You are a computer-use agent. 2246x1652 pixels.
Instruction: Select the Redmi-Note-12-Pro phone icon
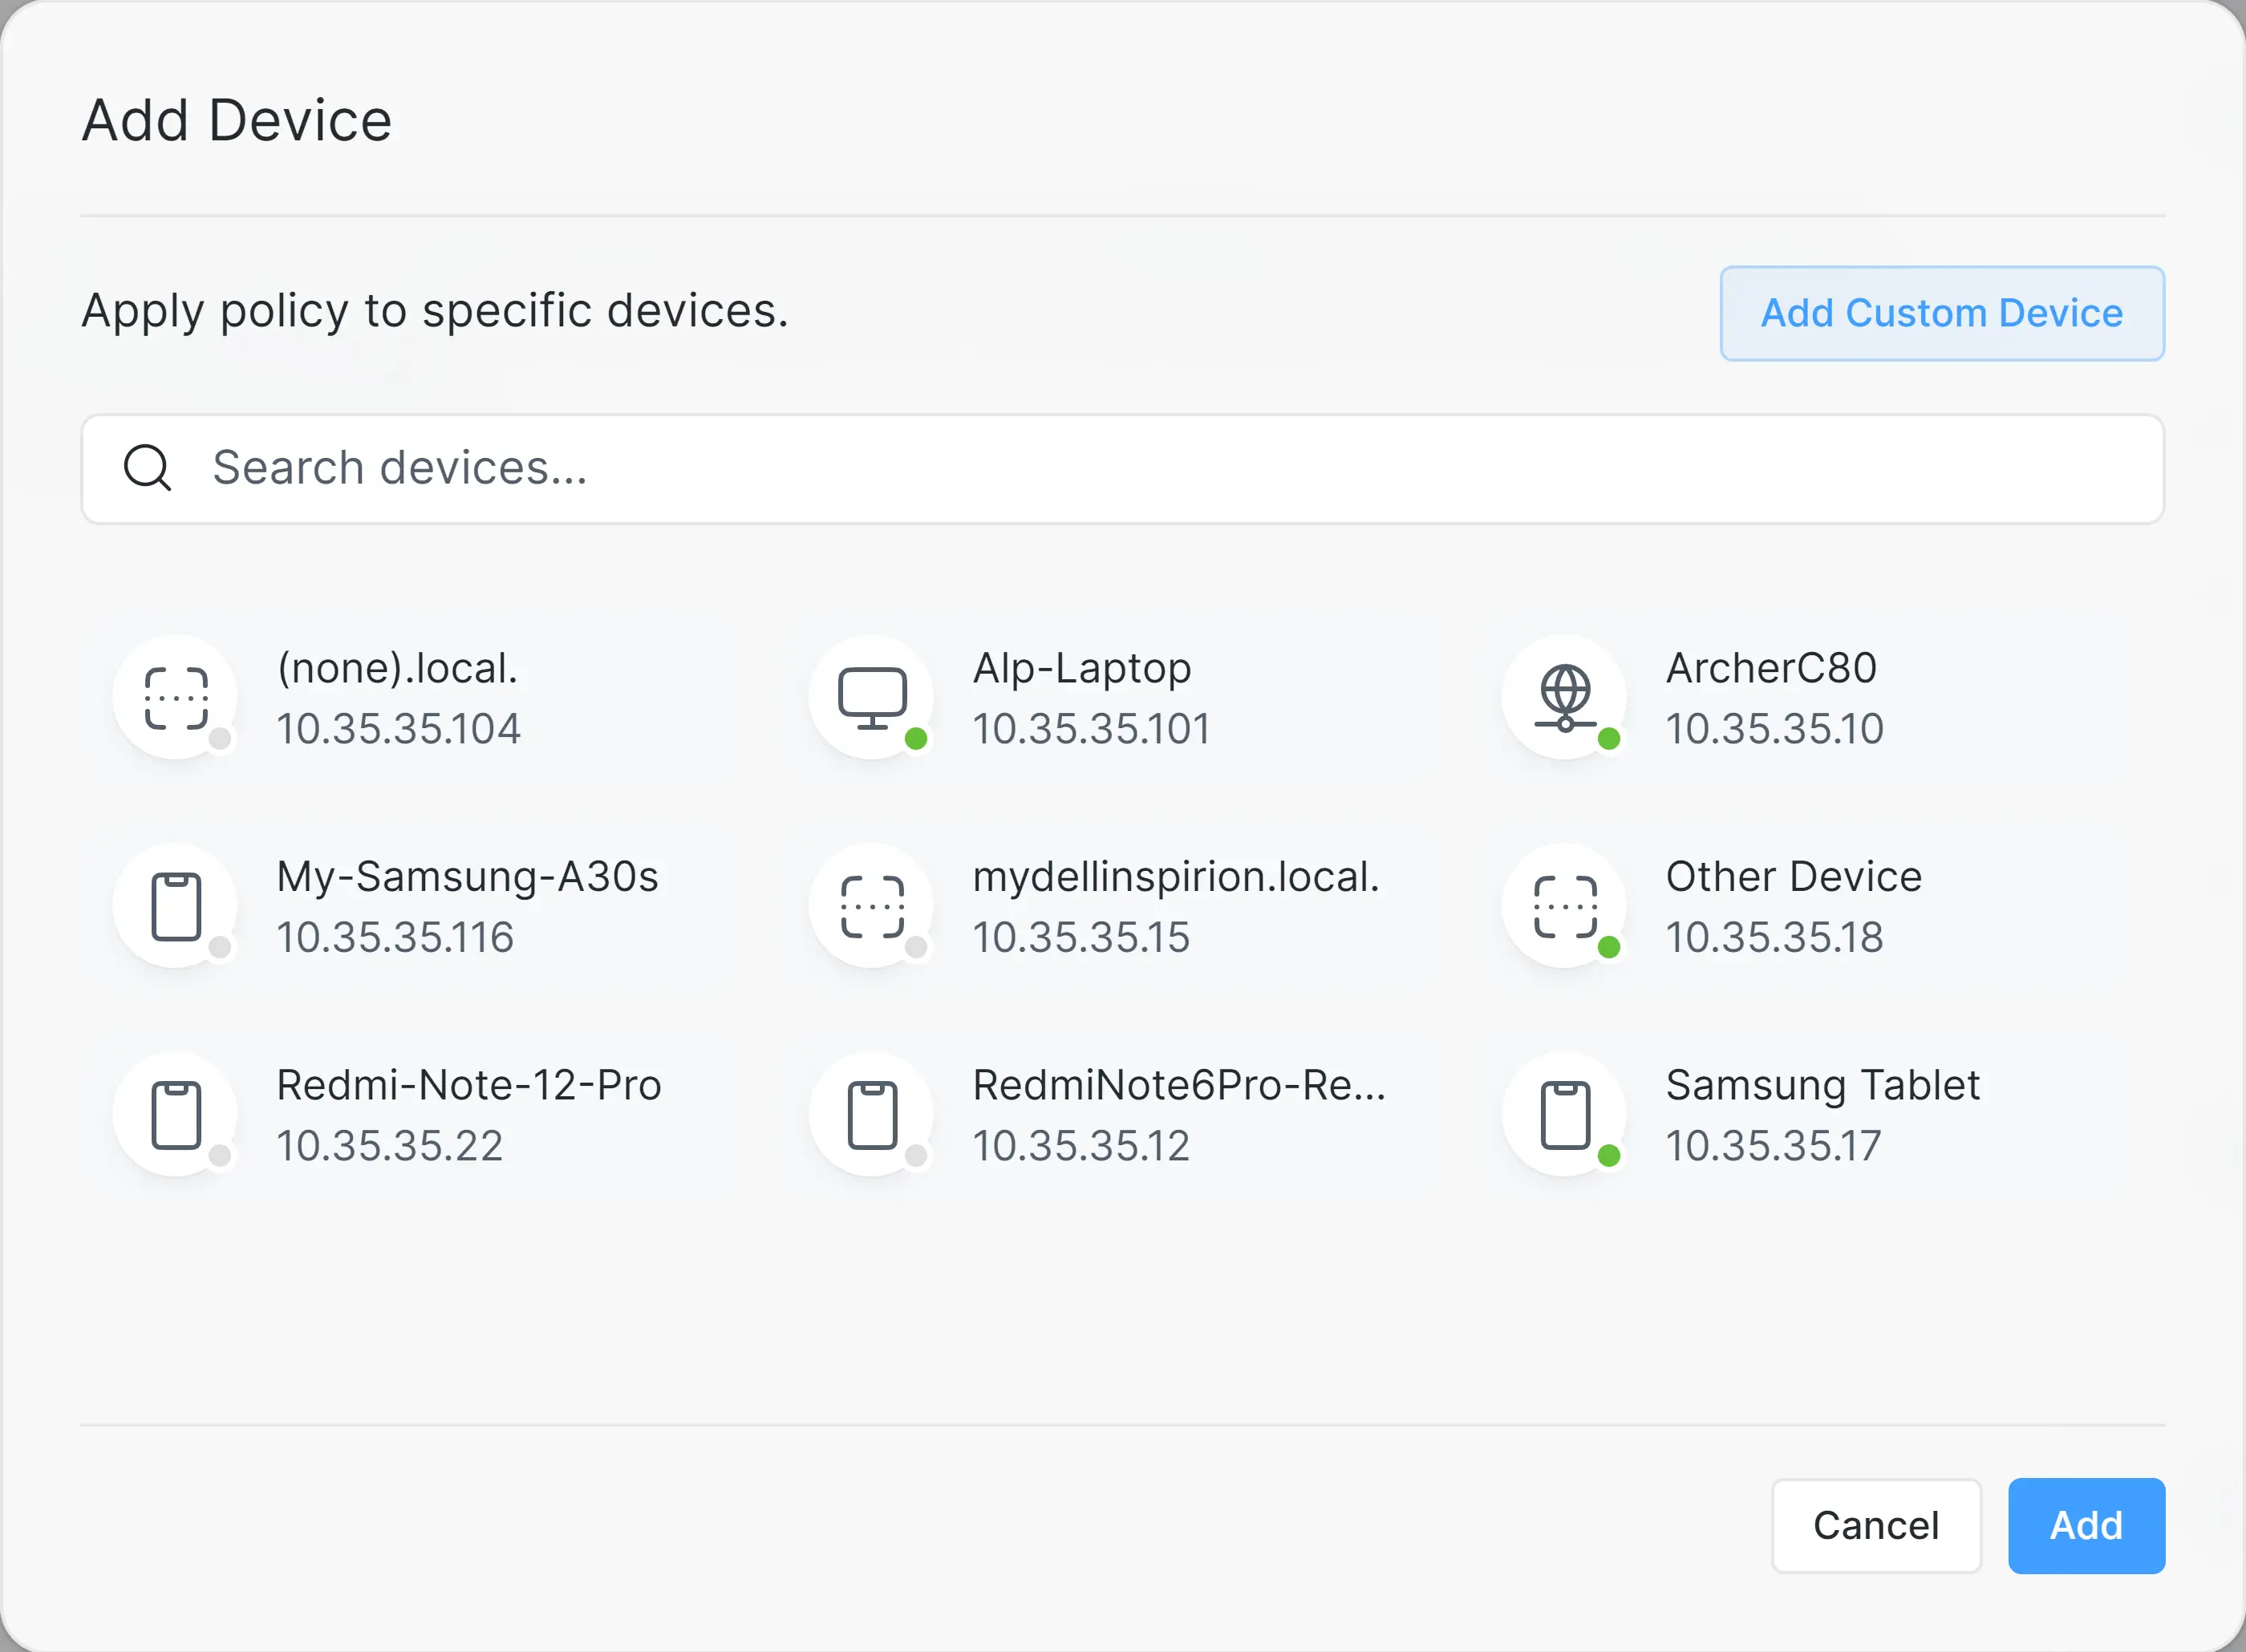click(x=176, y=1114)
